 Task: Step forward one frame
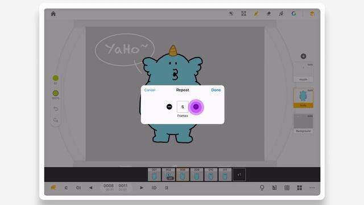point(154,188)
